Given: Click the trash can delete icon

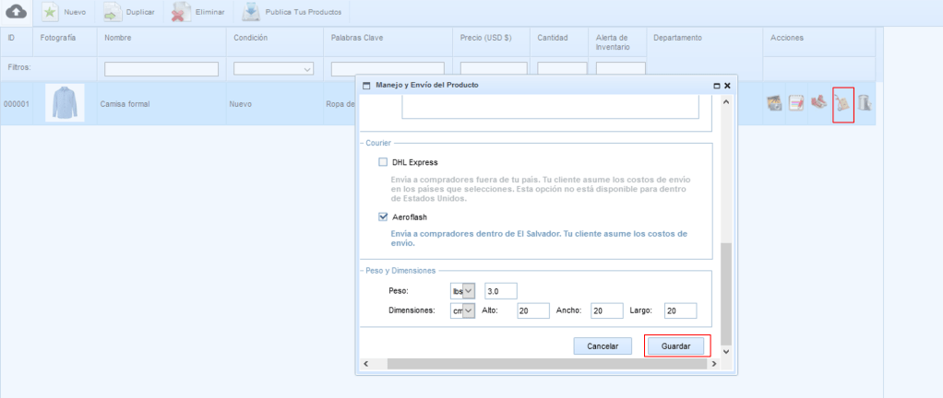Looking at the screenshot, I should pos(865,104).
